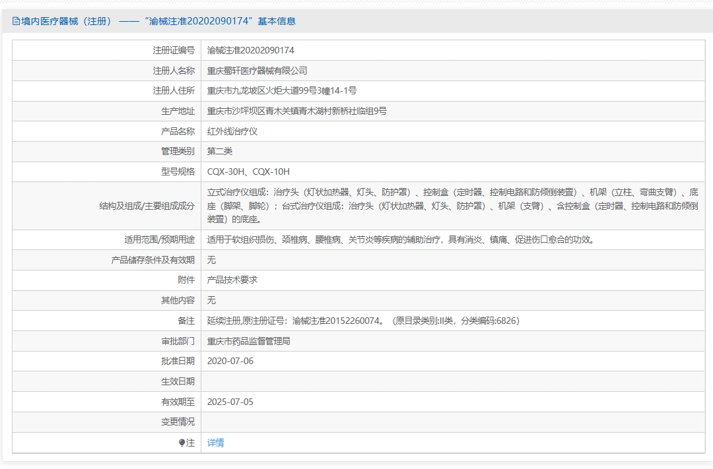The width and height of the screenshot is (713, 469).
Task: Click approval date 2020-07-06
Action: (230, 361)
